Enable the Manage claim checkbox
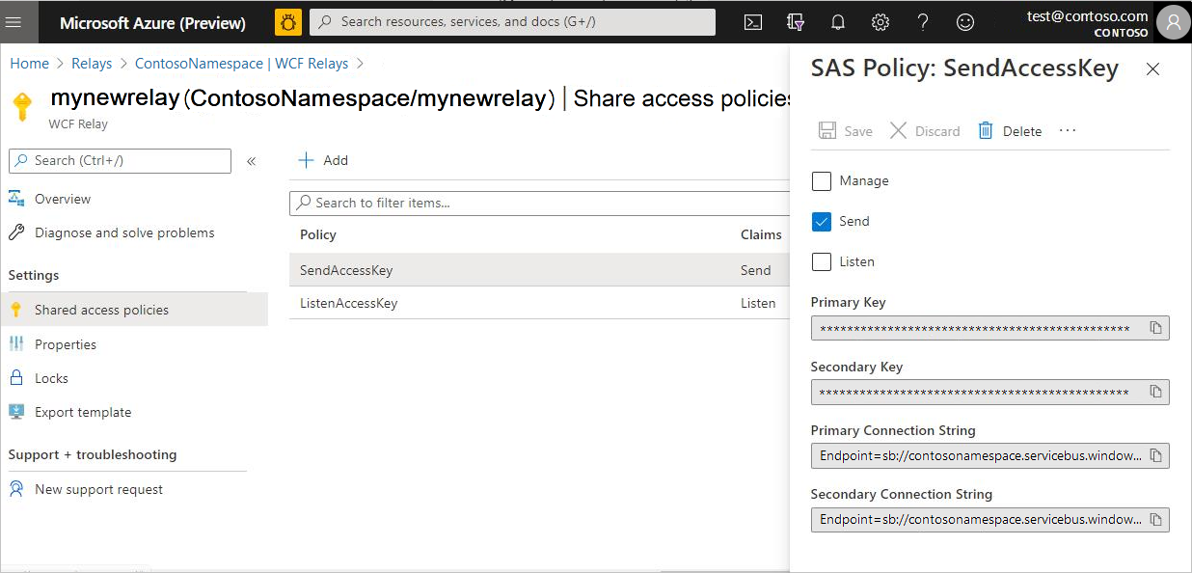The width and height of the screenshot is (1192, 573). 821,180
